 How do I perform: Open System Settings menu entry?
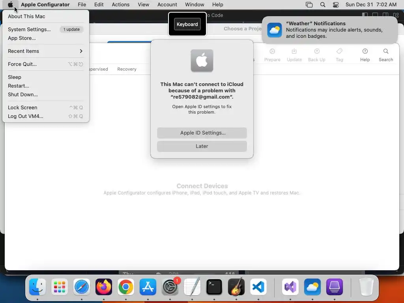pyautogui.click(x=45, y=29)
